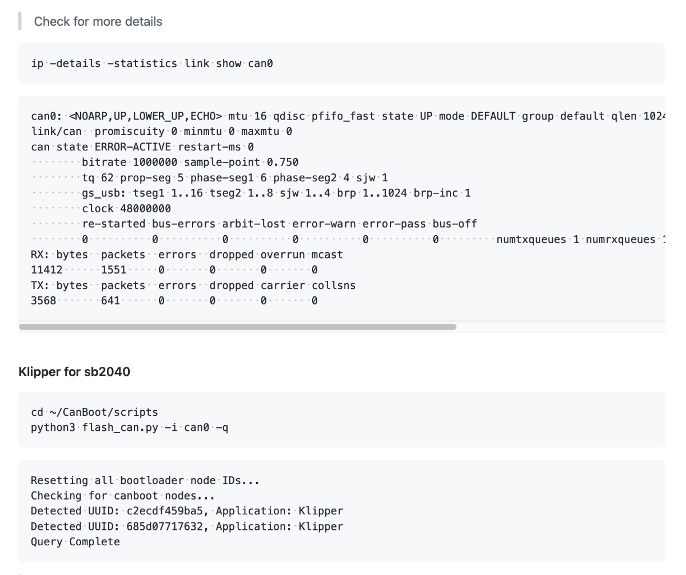Click the 'Query Complete' output line
The height and width of the screenshot is (575, 686).
75,542
